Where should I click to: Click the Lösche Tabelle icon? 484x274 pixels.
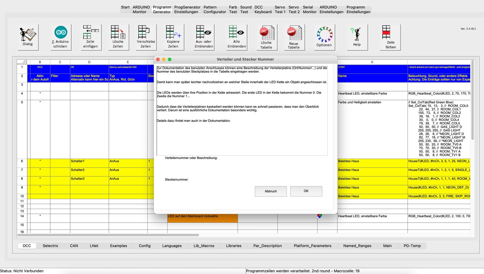tap(266, 37)
